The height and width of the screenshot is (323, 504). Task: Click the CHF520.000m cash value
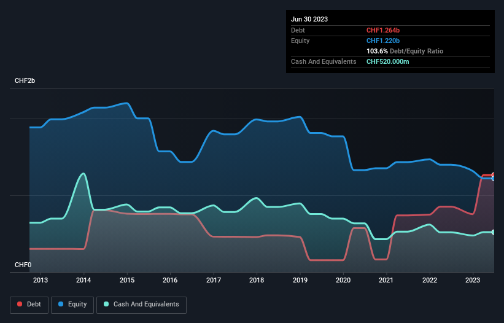point(387,61)
